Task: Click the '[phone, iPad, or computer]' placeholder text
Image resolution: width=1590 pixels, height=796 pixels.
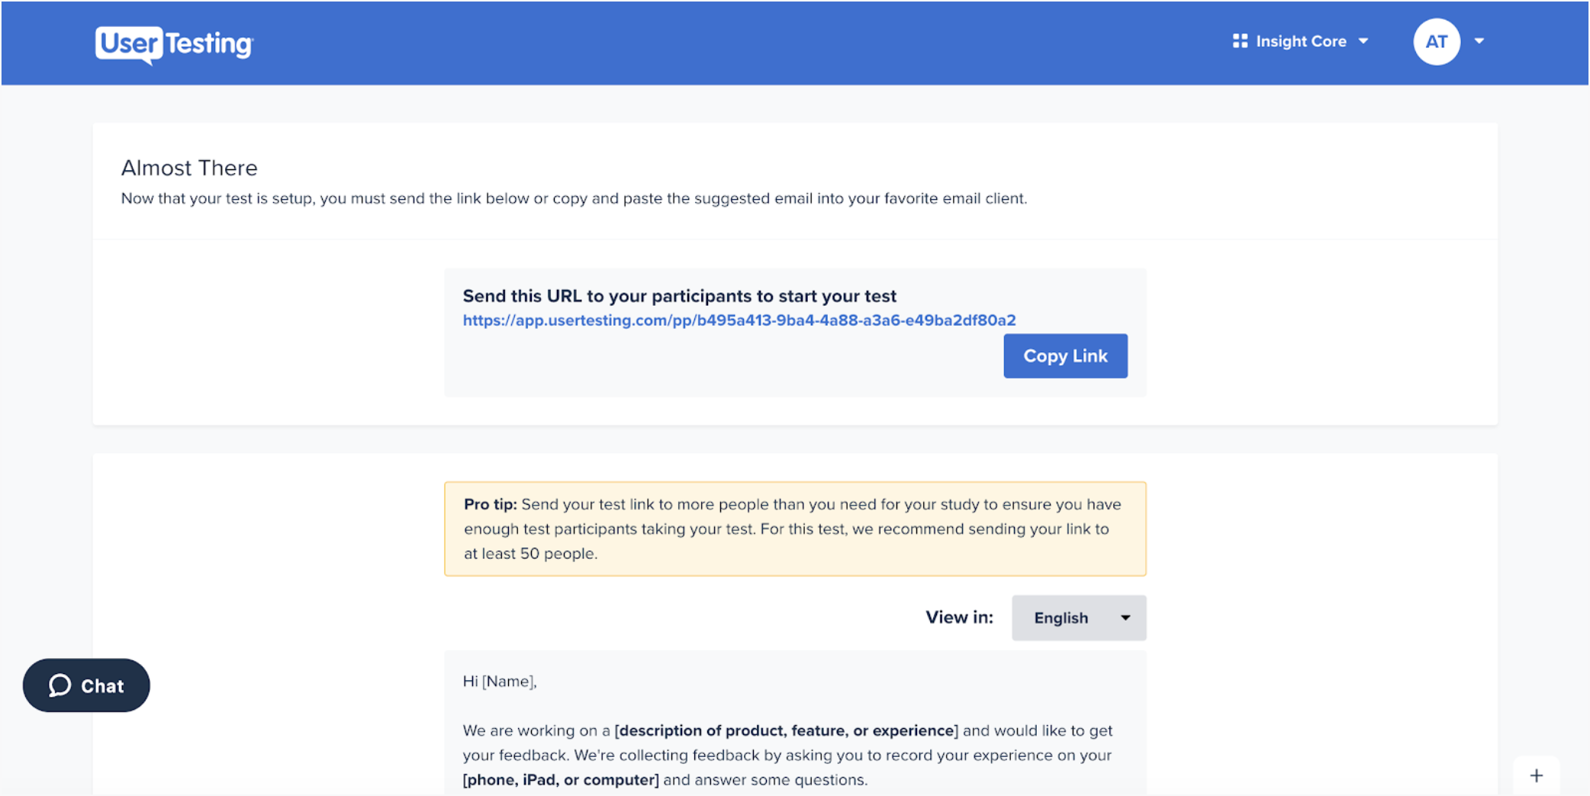Action: click(561, 780)
